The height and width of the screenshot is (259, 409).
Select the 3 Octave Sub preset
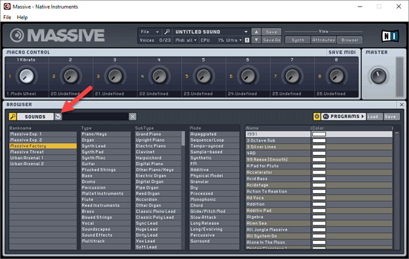[x=278, y=140]
